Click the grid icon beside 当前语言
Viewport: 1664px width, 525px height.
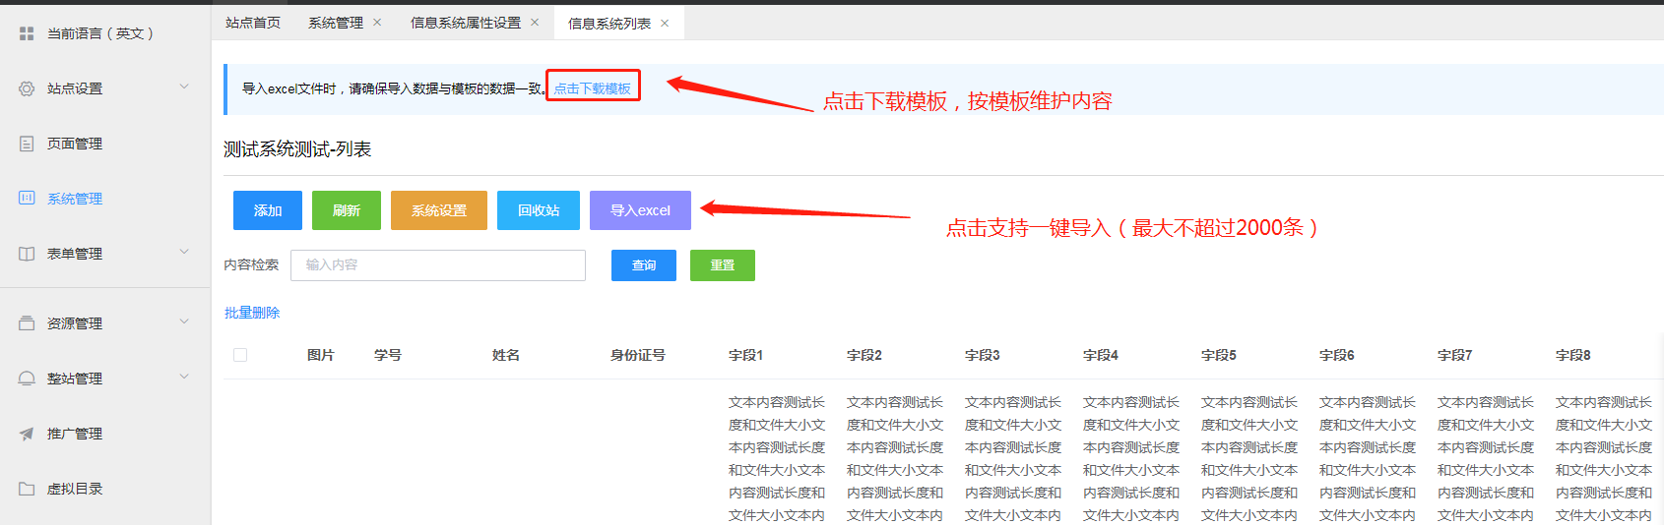(27, 33)
